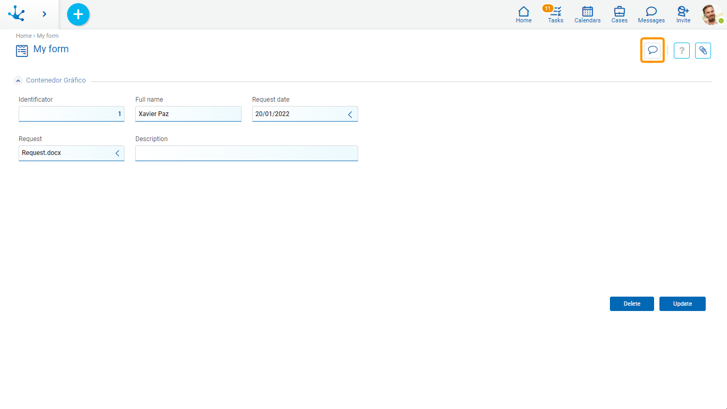The height and width of the screenshot is (409, 727).
Task: Open attachments paperclip icon
Action: [x=703, y=51]
